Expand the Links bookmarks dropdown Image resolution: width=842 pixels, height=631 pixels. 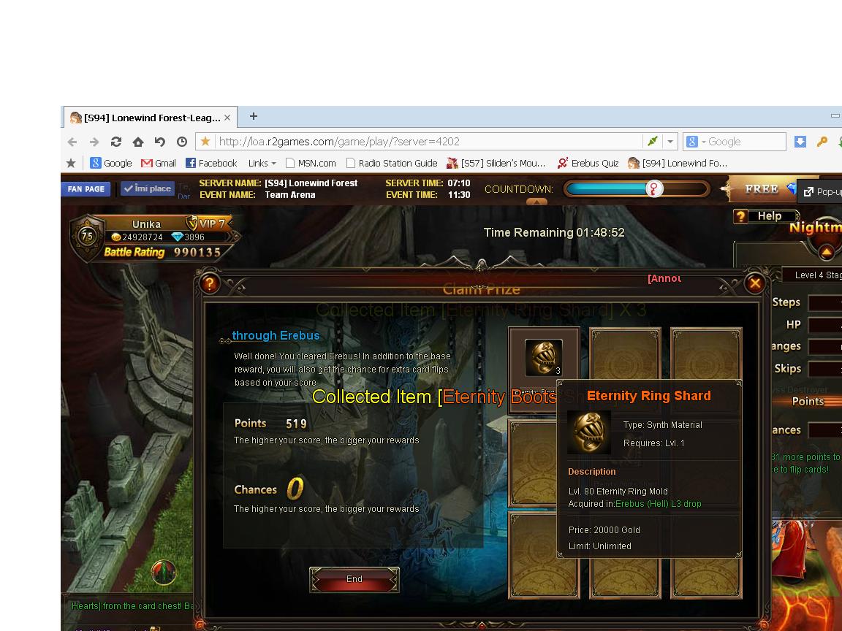(x=262, y=163)
